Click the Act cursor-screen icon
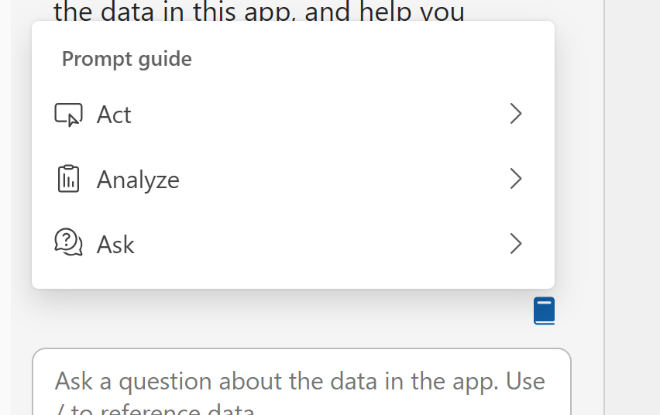 click(68, 115)
